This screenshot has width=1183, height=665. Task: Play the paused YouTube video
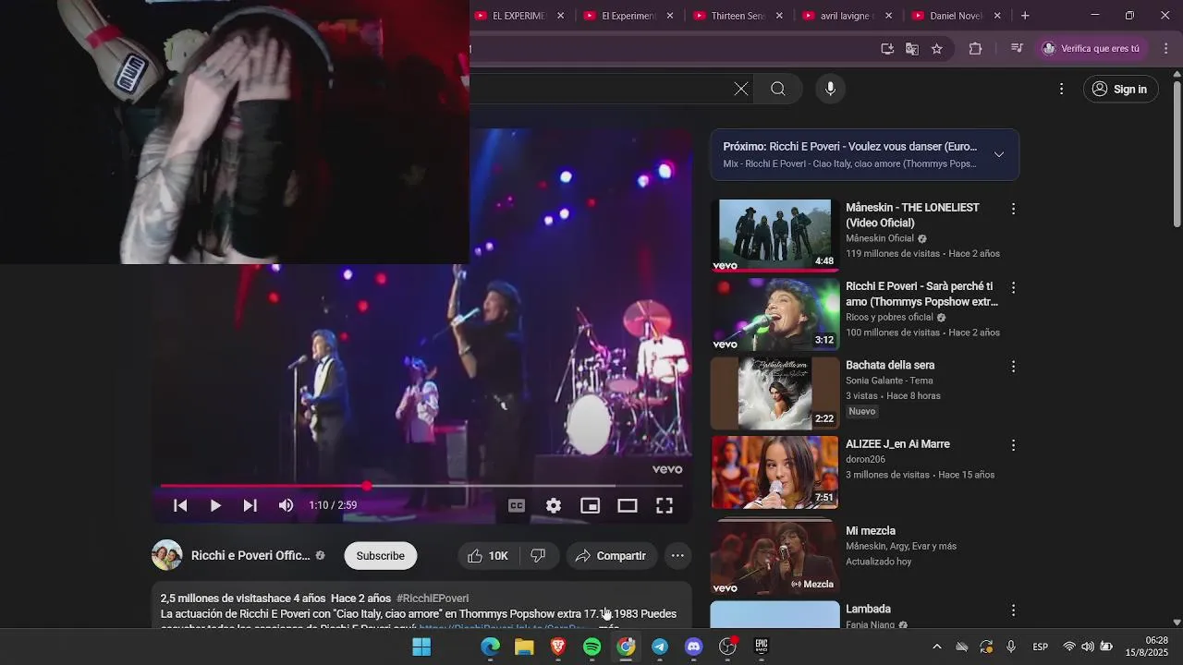(215, 505)
